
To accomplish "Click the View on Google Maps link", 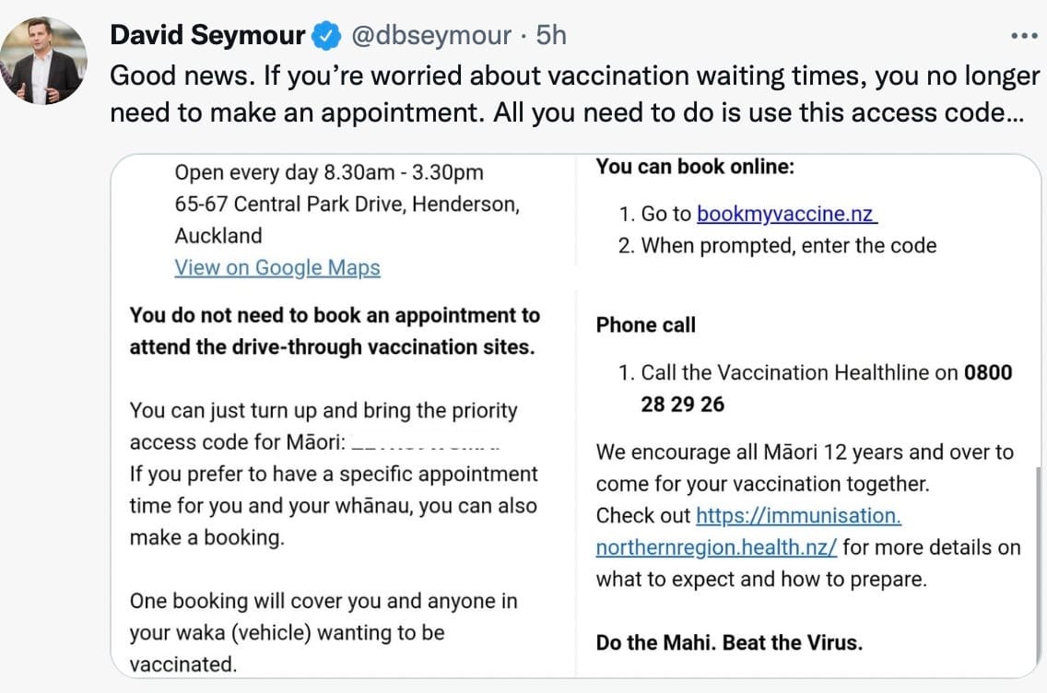I will (x=276, y=268).
